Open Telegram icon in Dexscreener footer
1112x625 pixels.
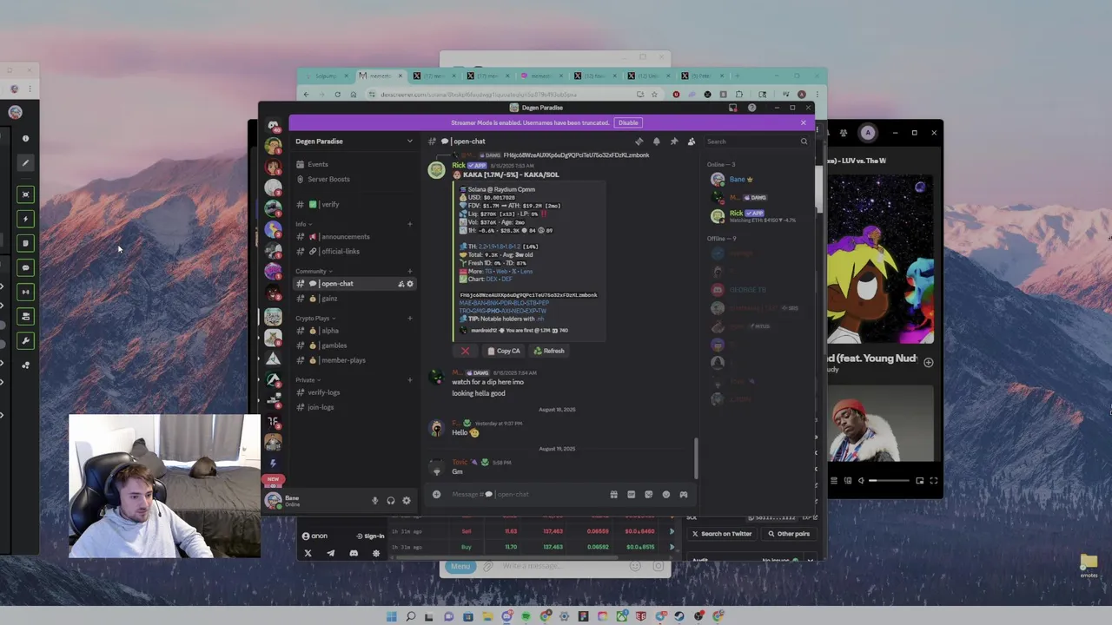click(x=330, y=553)
